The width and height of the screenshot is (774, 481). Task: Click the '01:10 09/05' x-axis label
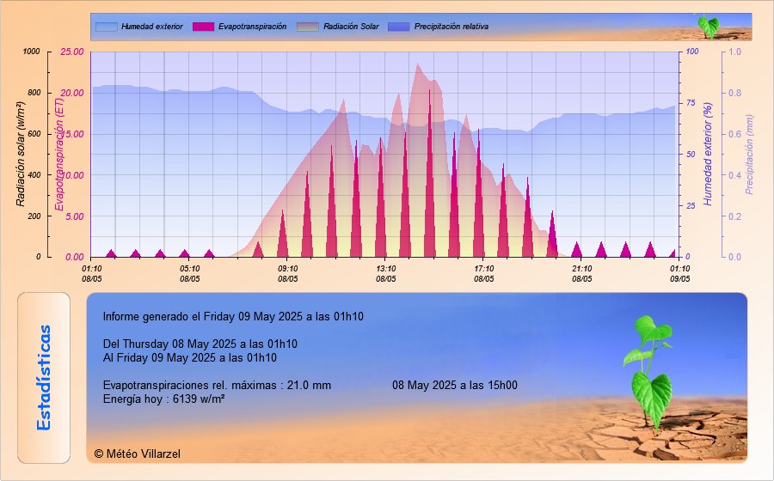click(x=679, y=273)
